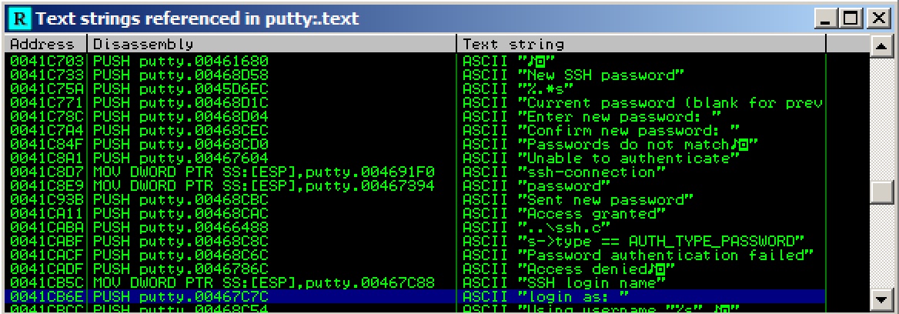This screenshot has width=899, height=314.
Task: Click address 0041C7A4
Action: (x=47, y=130)
